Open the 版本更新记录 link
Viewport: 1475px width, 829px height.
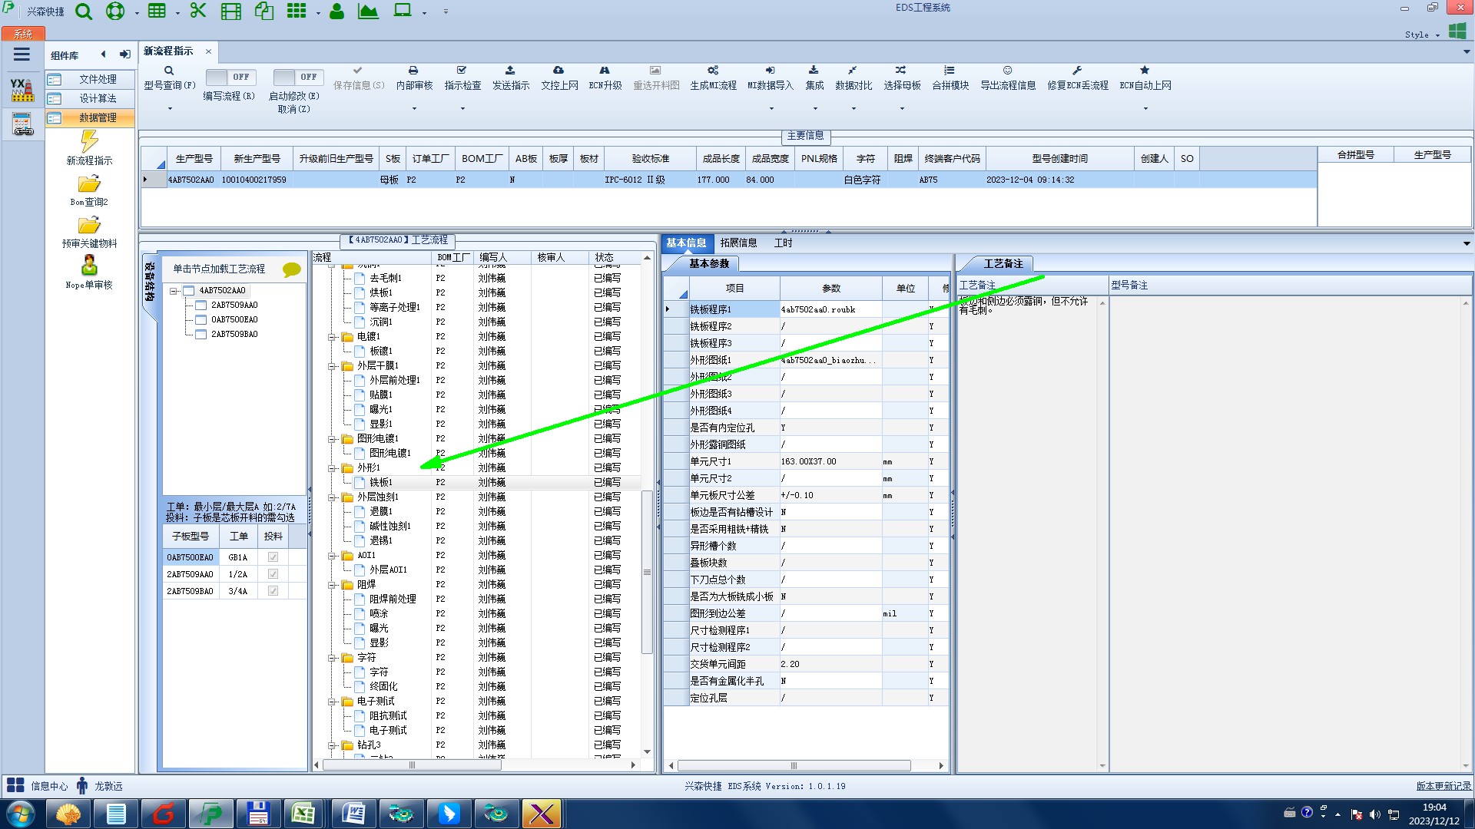pyautogui.click(x=1443, y=786)
